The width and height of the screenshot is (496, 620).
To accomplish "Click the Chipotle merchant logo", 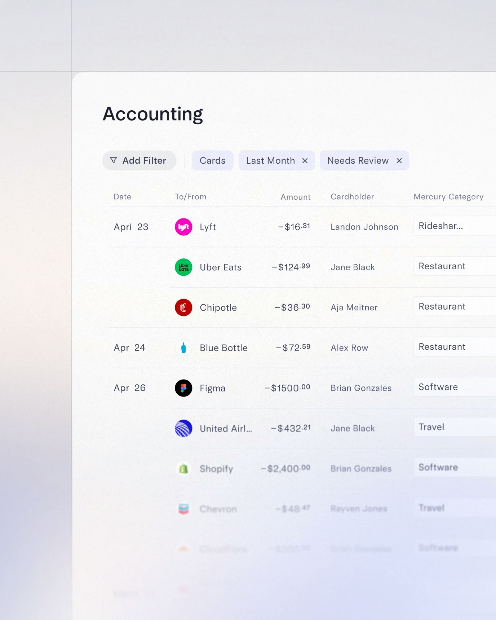I will (x=183, y=307).
